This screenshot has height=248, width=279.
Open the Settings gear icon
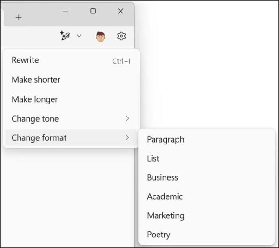point(121,36)
